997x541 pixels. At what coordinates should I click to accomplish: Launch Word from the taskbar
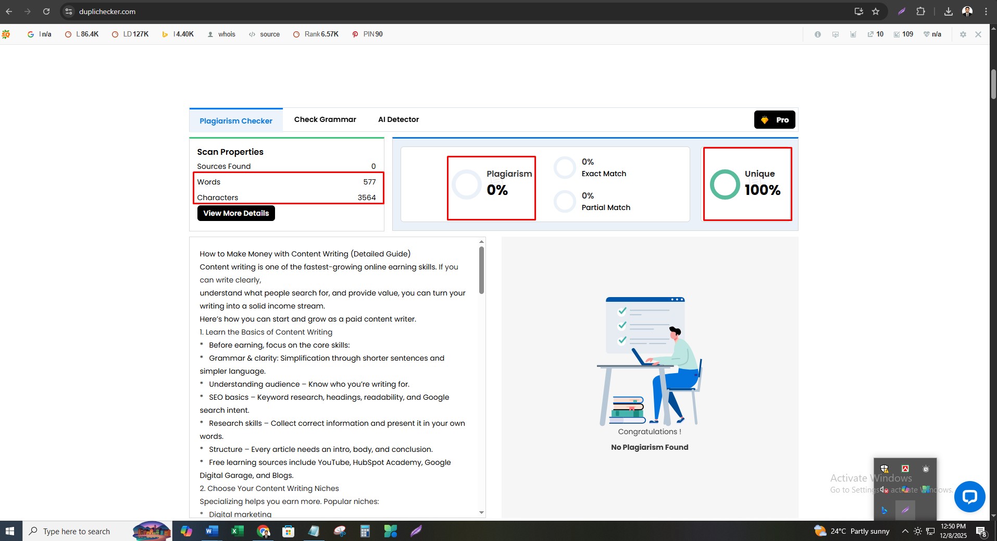point(211,531)
